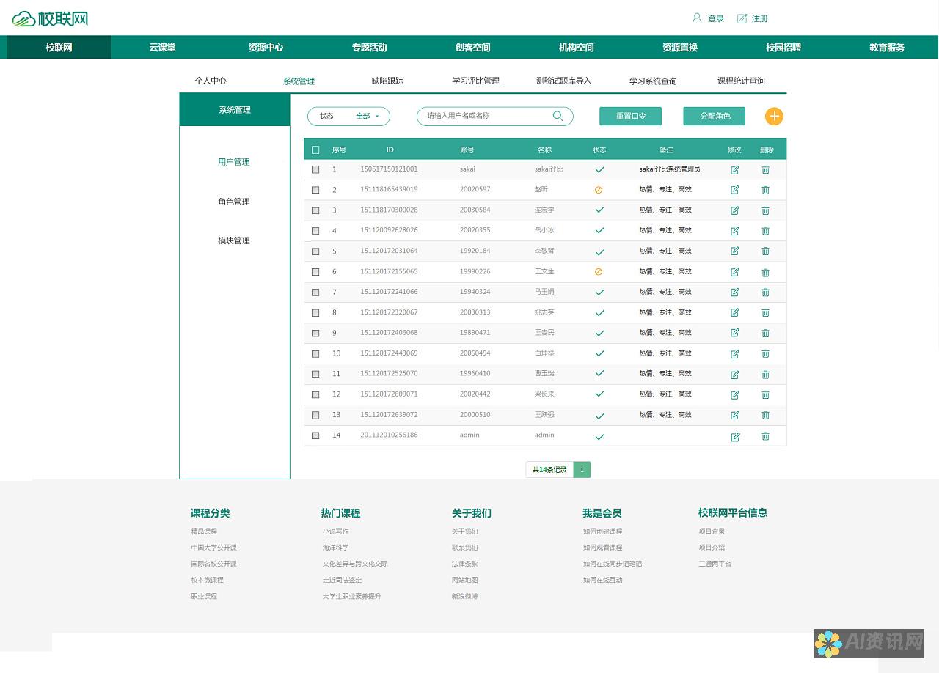Open the 状态 全部 status filter dropdown

[x=348, y=116]
